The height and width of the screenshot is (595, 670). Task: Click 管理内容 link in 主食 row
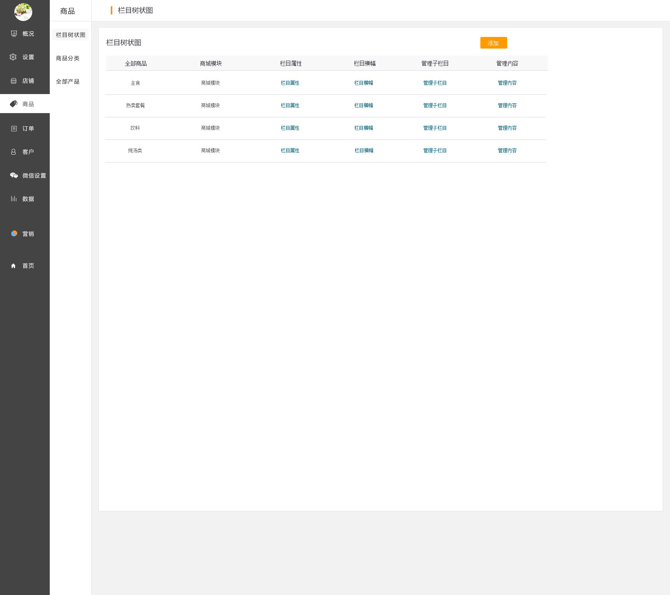point(507,83)
